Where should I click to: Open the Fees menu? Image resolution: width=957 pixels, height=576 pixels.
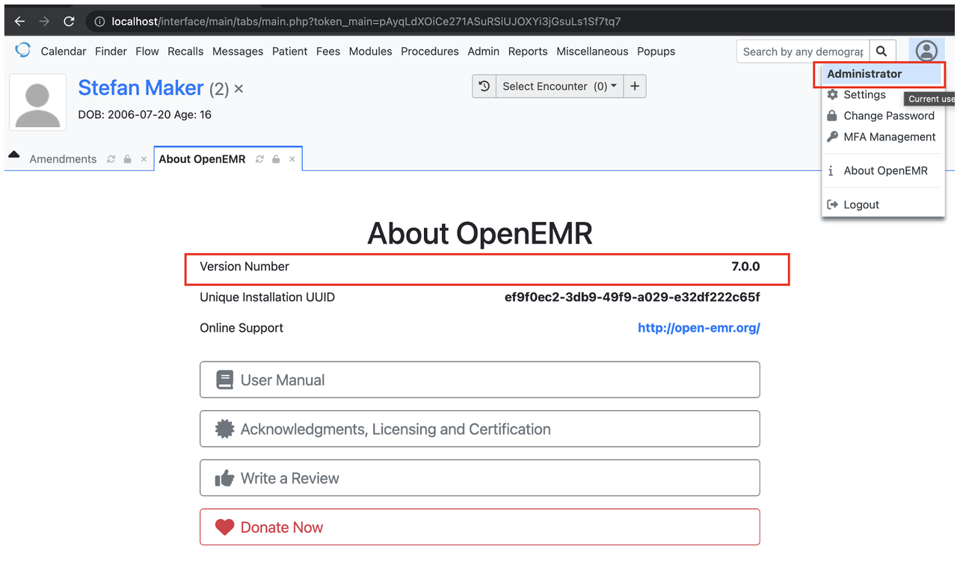pos(328,52)
